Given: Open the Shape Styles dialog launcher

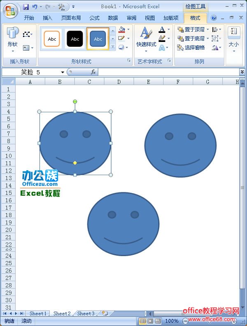Looking at the screenshot, I should click(129, 60).
